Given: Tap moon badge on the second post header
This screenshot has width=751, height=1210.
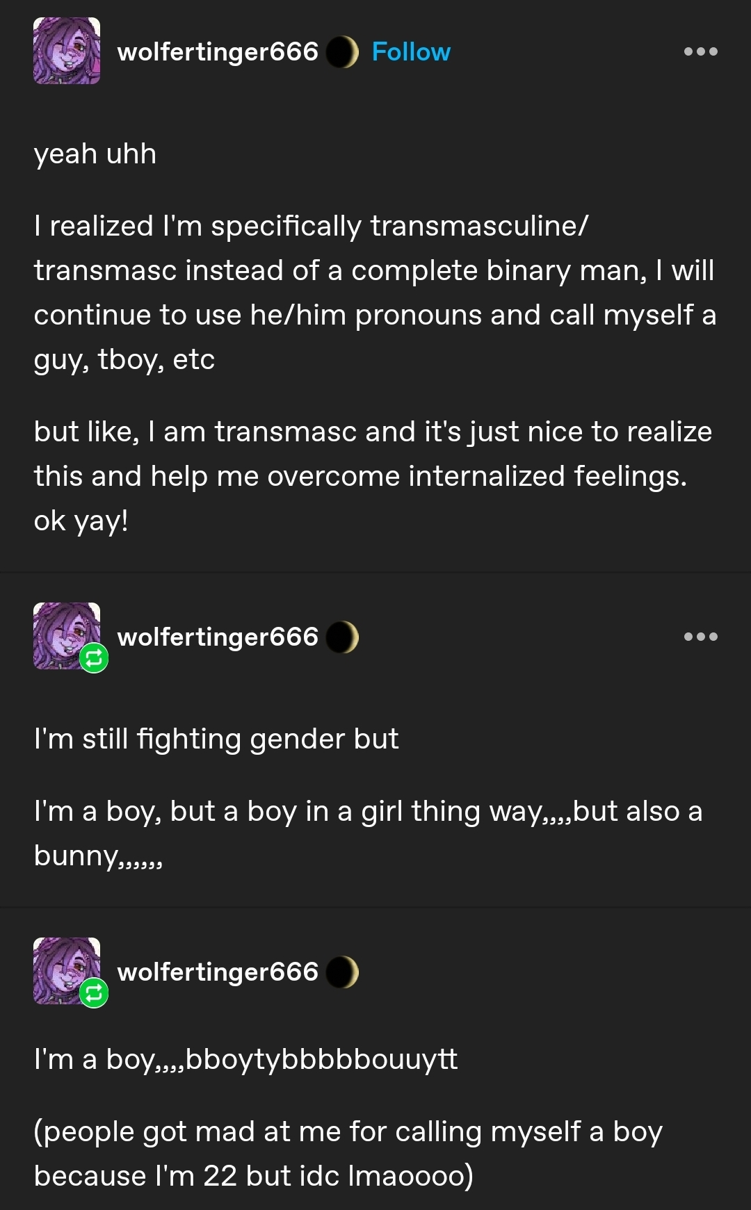Looking at the screenshot, I should click(x=342, y=637).
